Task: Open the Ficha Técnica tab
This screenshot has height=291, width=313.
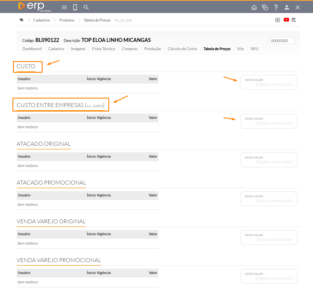Action: point(103,49)
